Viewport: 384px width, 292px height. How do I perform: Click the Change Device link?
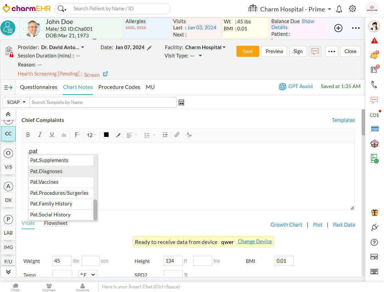click(x=255, y=242)
